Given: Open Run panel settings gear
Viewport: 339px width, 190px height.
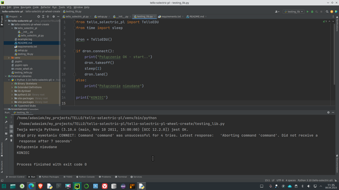Looking at the screenshot, I should click(x=328, y=112).
